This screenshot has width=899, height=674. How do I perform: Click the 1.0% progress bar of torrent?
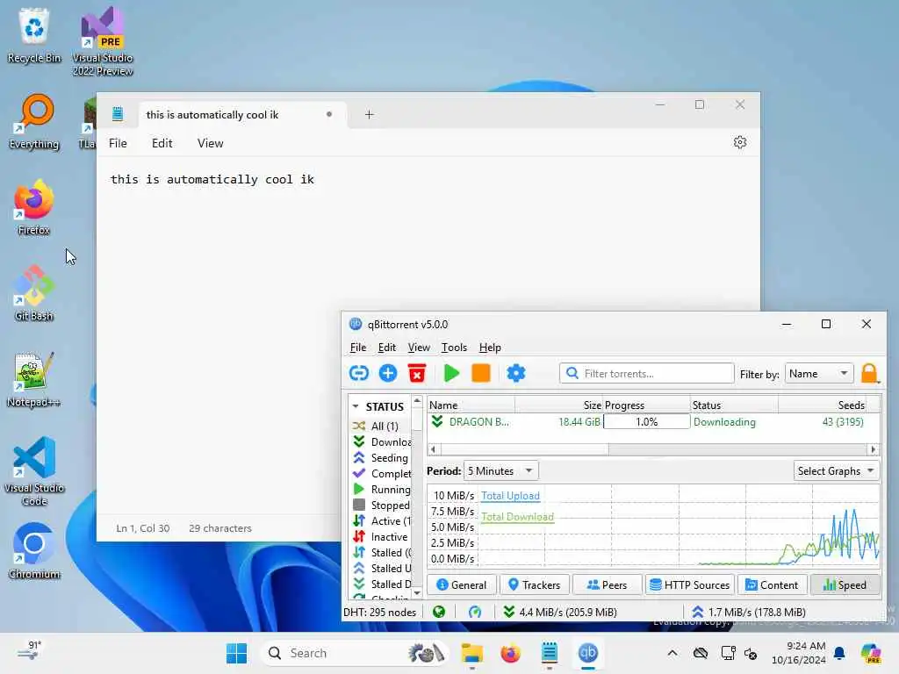click(x=646, y=422)
